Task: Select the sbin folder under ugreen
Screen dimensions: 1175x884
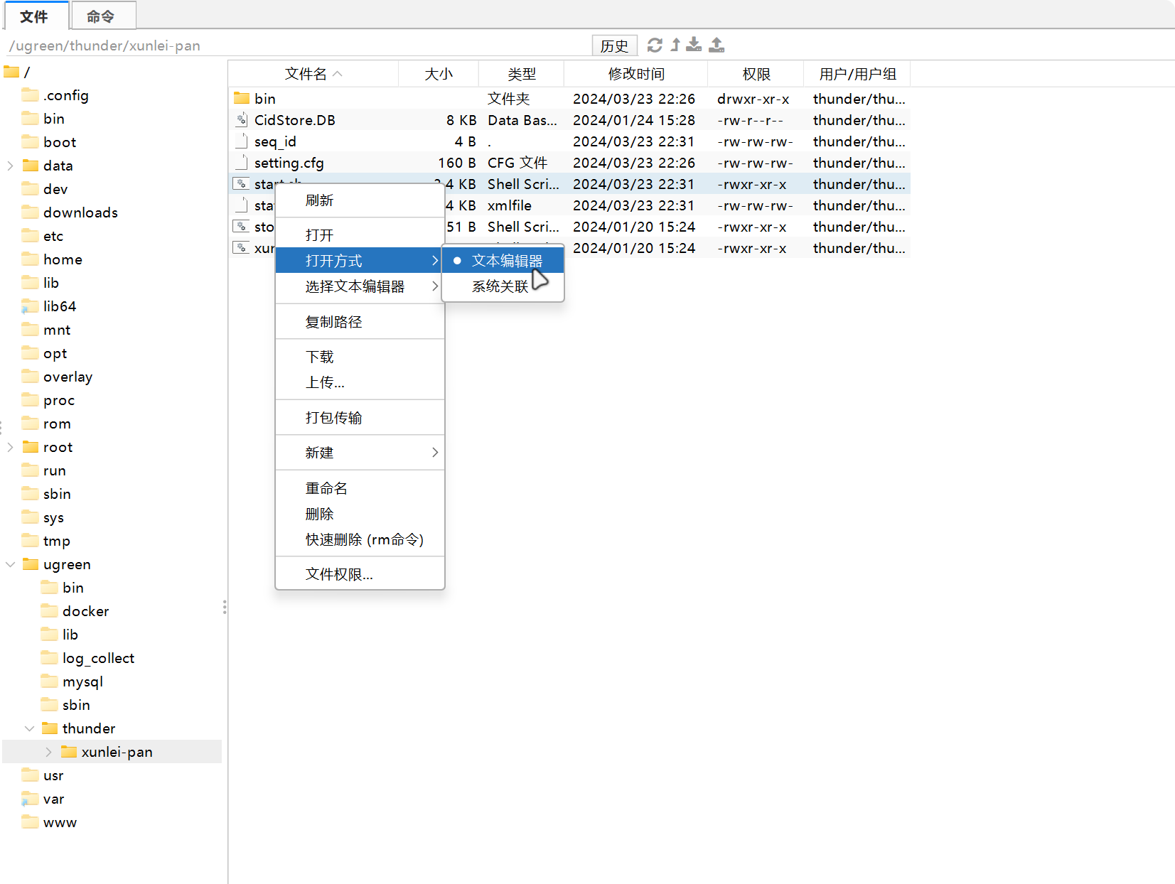Action: tap(76, 705)
